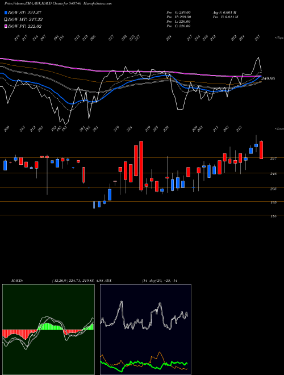This screenshot has width=284, height=375.
Task: Click the 205 price axis label
Action: [x=274, y=189]
